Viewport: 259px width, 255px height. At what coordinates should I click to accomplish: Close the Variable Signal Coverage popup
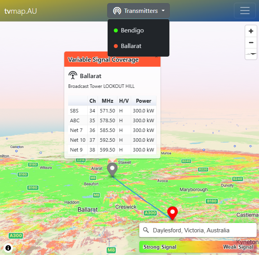click(x=156, y=57)
